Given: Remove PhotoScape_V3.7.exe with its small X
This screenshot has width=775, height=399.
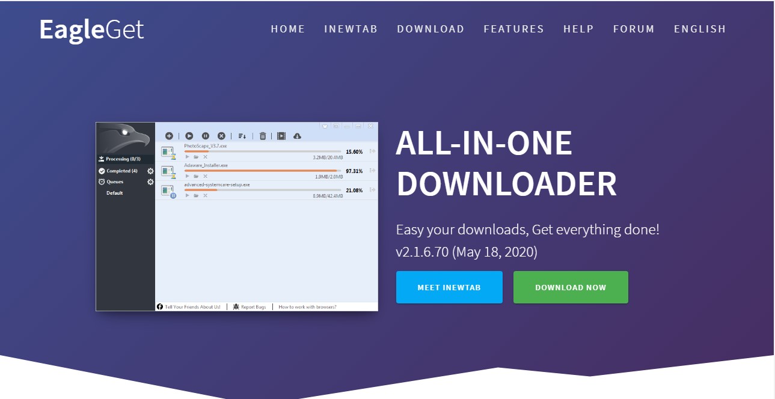Looking at the screenshot, I should click(205, 157).
